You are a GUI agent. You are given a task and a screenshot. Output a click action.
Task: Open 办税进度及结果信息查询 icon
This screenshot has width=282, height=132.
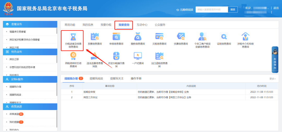pos(73,37)
